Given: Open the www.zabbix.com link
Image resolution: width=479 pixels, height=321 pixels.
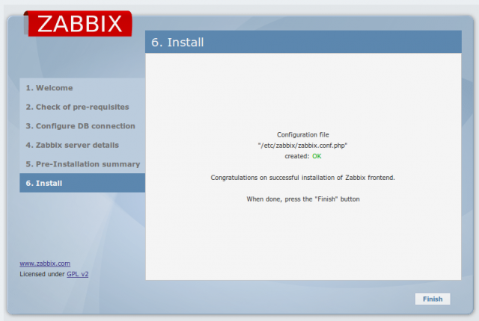Looking at the screenshot, I should (x=45, y=264).
